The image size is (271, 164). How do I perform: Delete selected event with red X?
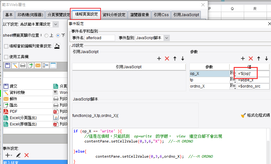[x=27, y=155]
